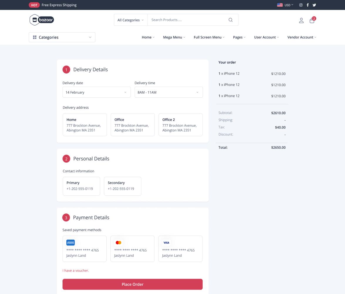Viewport: 345px width, 294px height.
Task: Select the Secondary contact phone card
Action: click(122, 186)
